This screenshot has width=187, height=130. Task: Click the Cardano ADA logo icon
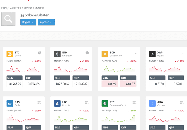click(x=152, y=103)
